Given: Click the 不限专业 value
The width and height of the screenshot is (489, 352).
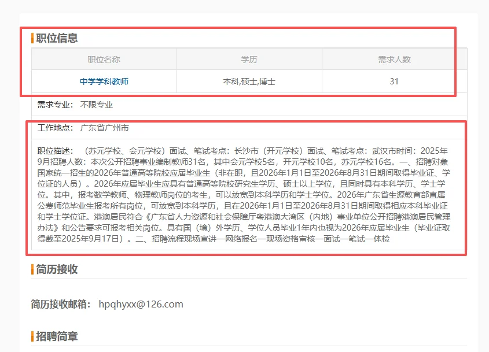Looking at the screenshot, I should tap(97, 105).
